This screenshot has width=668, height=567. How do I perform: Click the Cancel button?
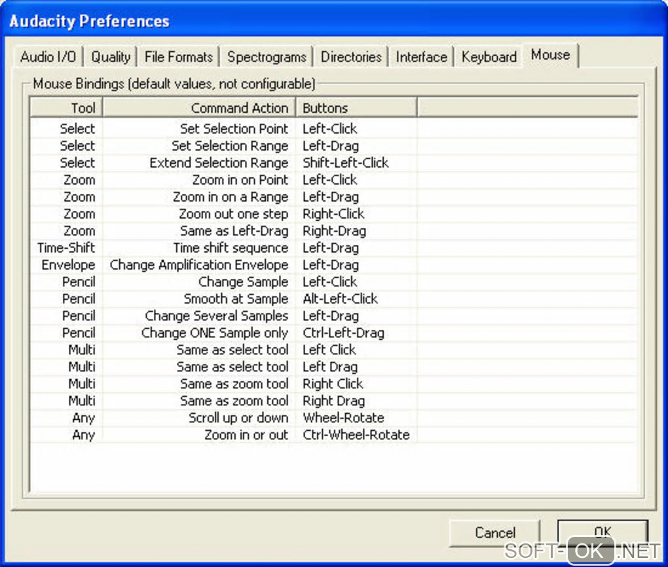click(495, 532)
